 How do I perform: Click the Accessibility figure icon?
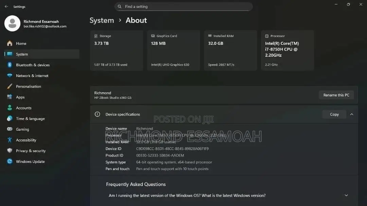point(10,140)
